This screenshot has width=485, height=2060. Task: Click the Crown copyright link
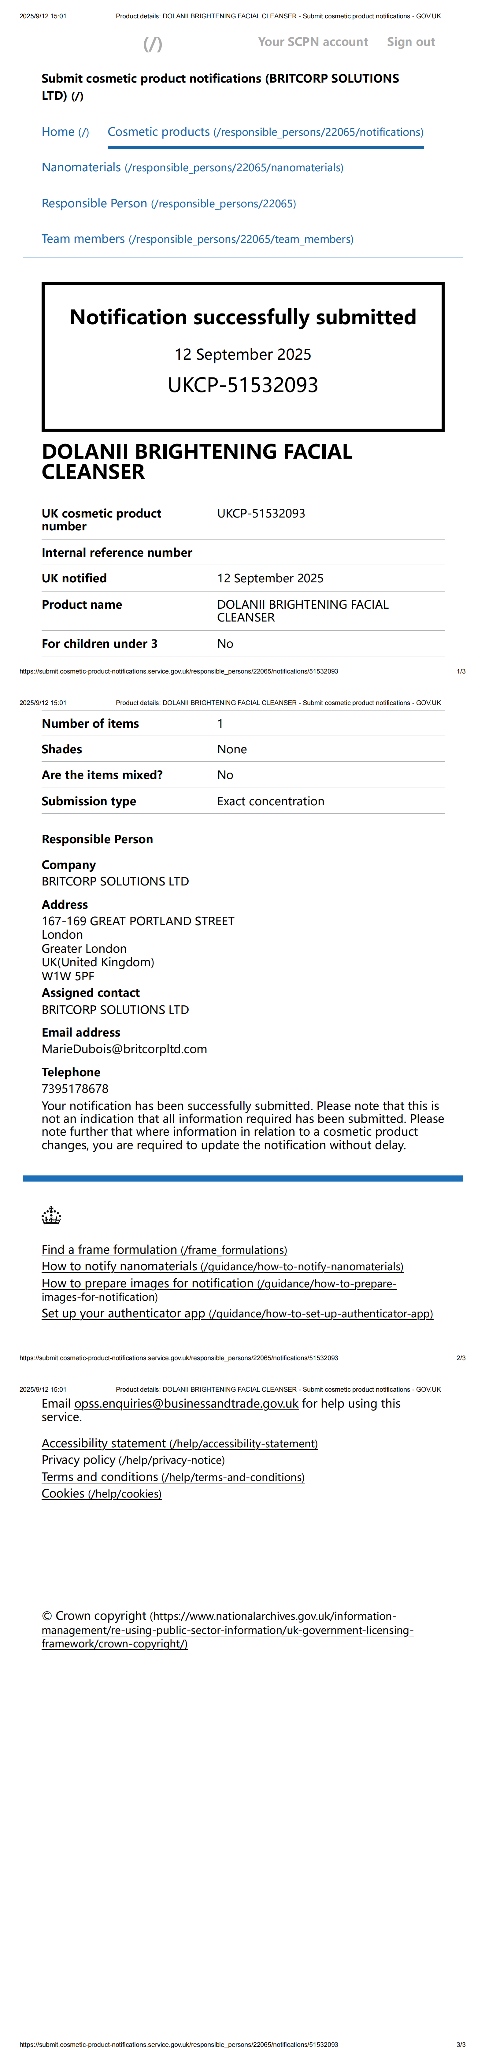(227, 1629)
